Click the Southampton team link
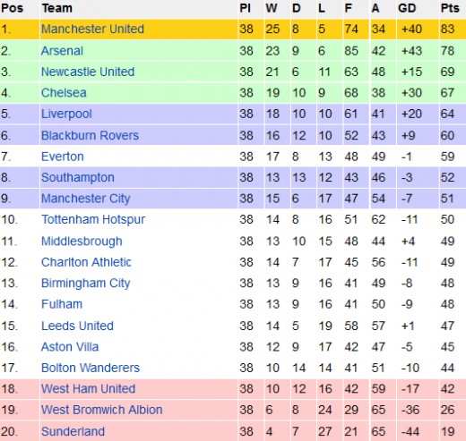 (78, 178)
